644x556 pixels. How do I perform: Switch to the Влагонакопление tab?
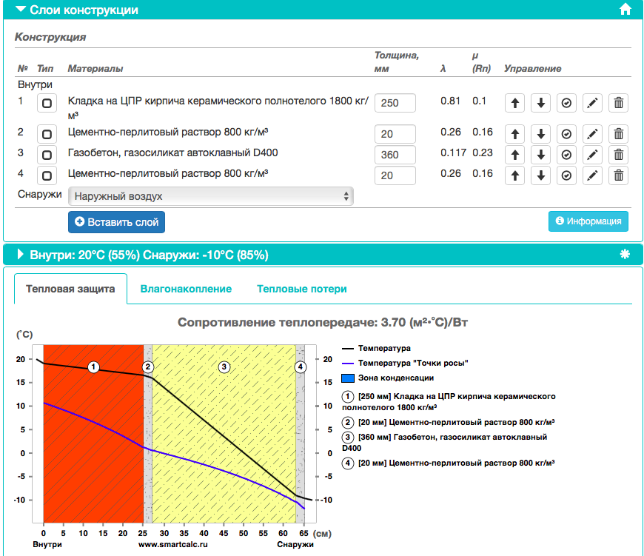pyautogui.click(x=186, y=289)
